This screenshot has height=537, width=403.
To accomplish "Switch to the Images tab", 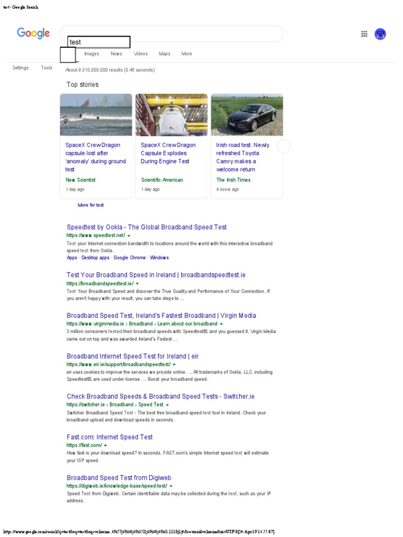I will point(91,54).
